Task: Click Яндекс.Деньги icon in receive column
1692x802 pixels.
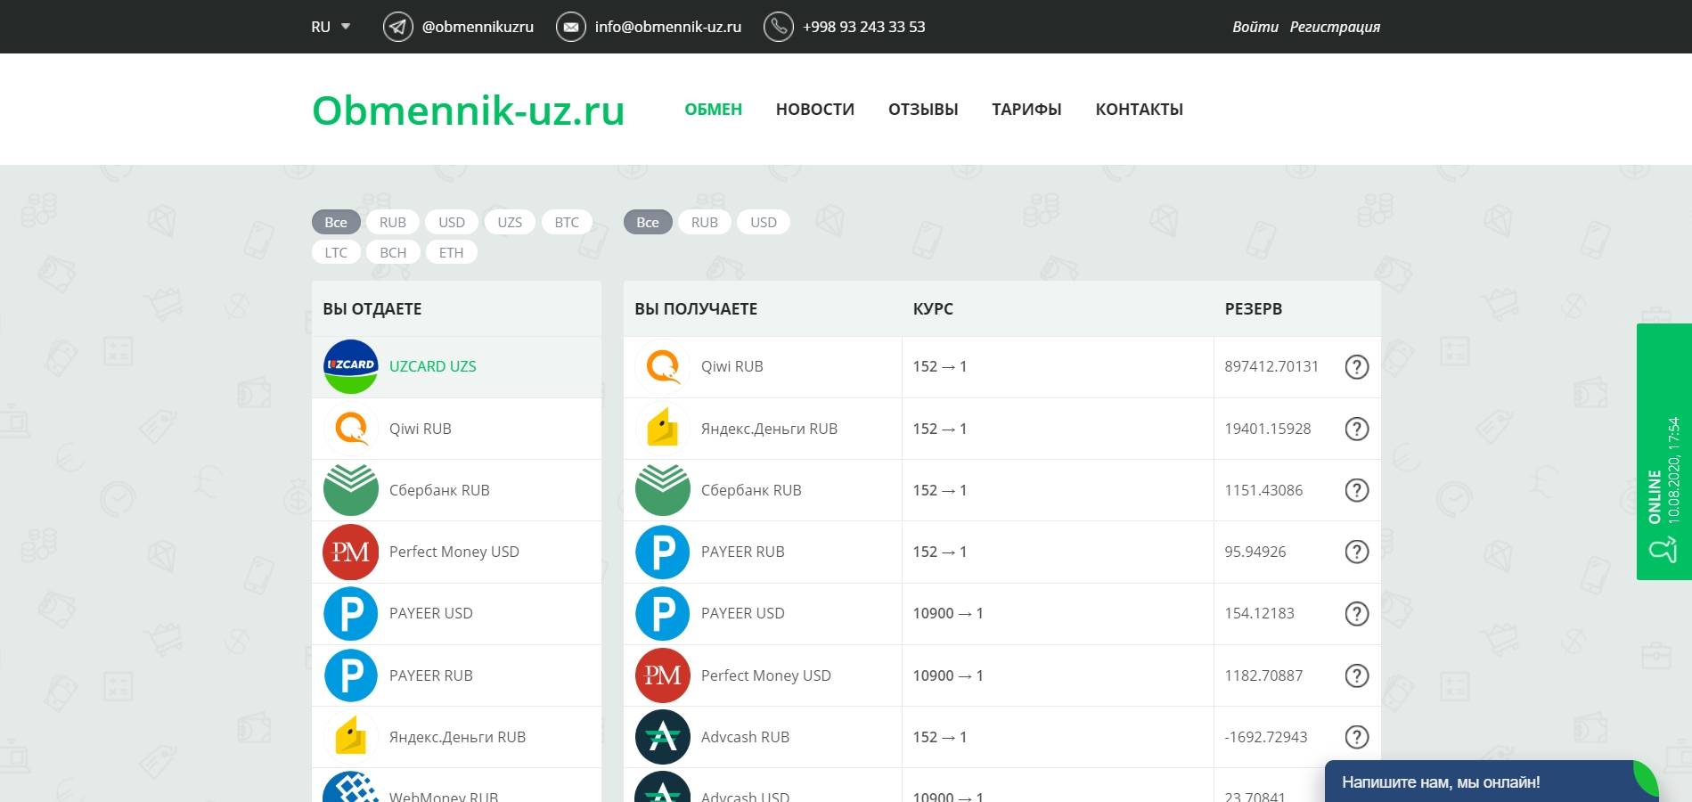Action: [x=663, y=429]
